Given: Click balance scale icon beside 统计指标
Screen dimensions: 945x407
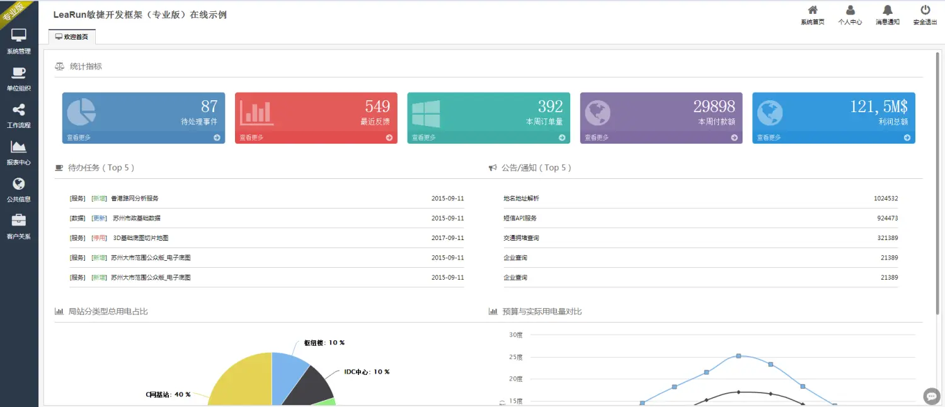Looking at the screenshot, I should point(60,66).
